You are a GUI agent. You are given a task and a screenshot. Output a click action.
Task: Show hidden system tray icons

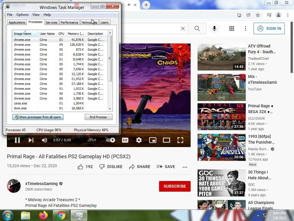(258, 216)
